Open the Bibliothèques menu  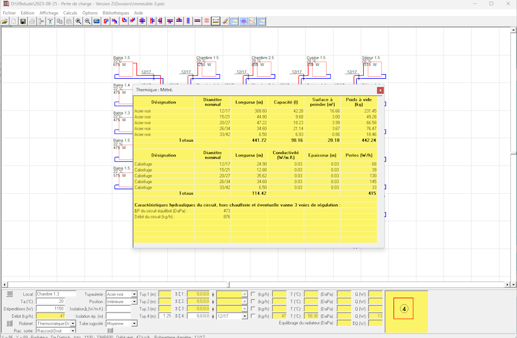click(x=115, y=13)
